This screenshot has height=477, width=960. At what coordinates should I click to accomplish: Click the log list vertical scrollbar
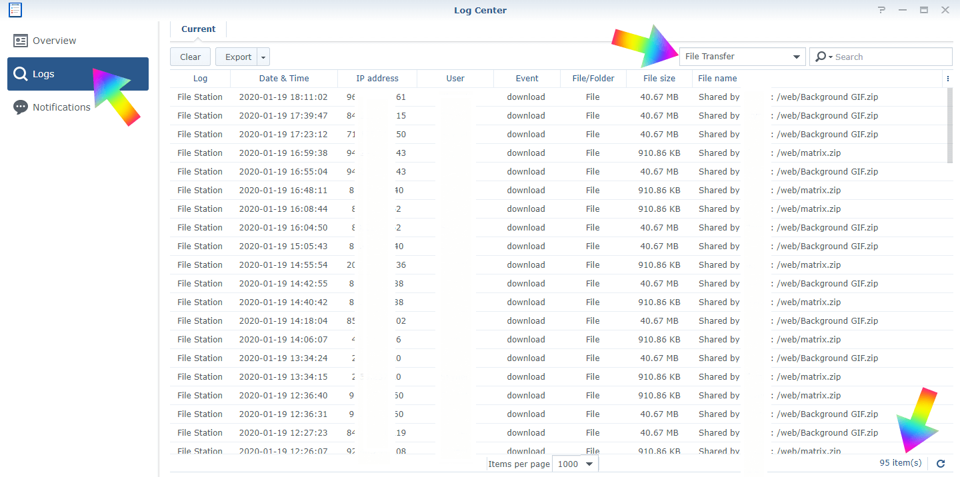pos(950,125)
